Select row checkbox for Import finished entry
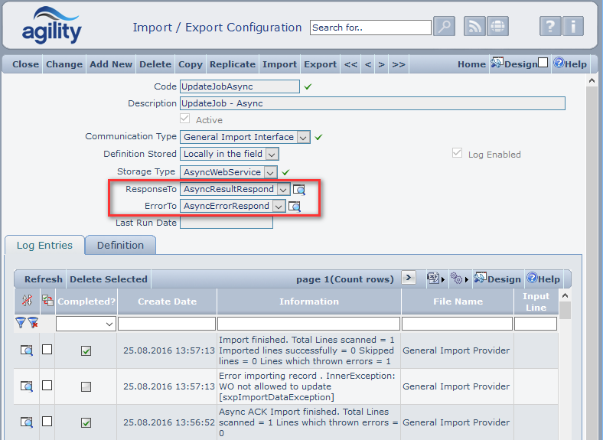 click(x=47, y=349)
